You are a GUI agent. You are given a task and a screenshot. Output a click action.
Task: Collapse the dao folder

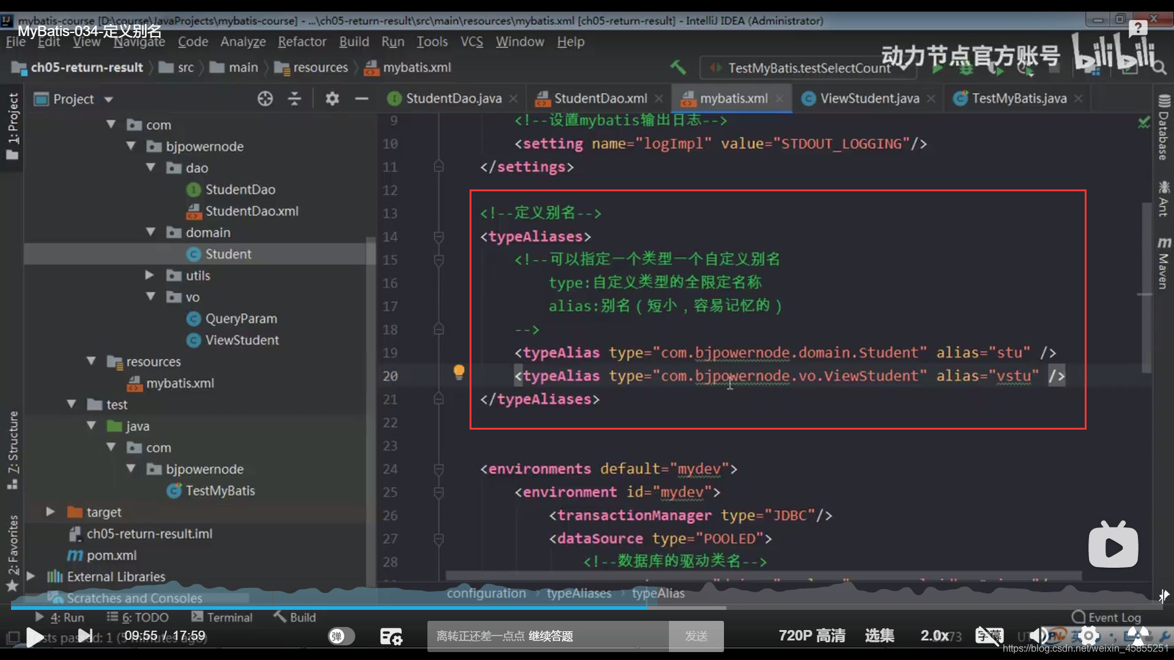point(150,167)
